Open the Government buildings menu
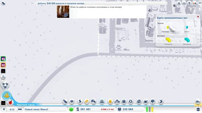Viewport: 202px width, 113px height. 102,101
